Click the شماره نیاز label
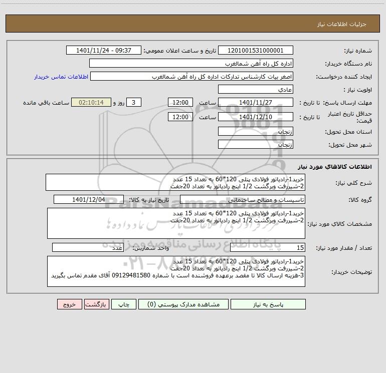 point(358,51)
